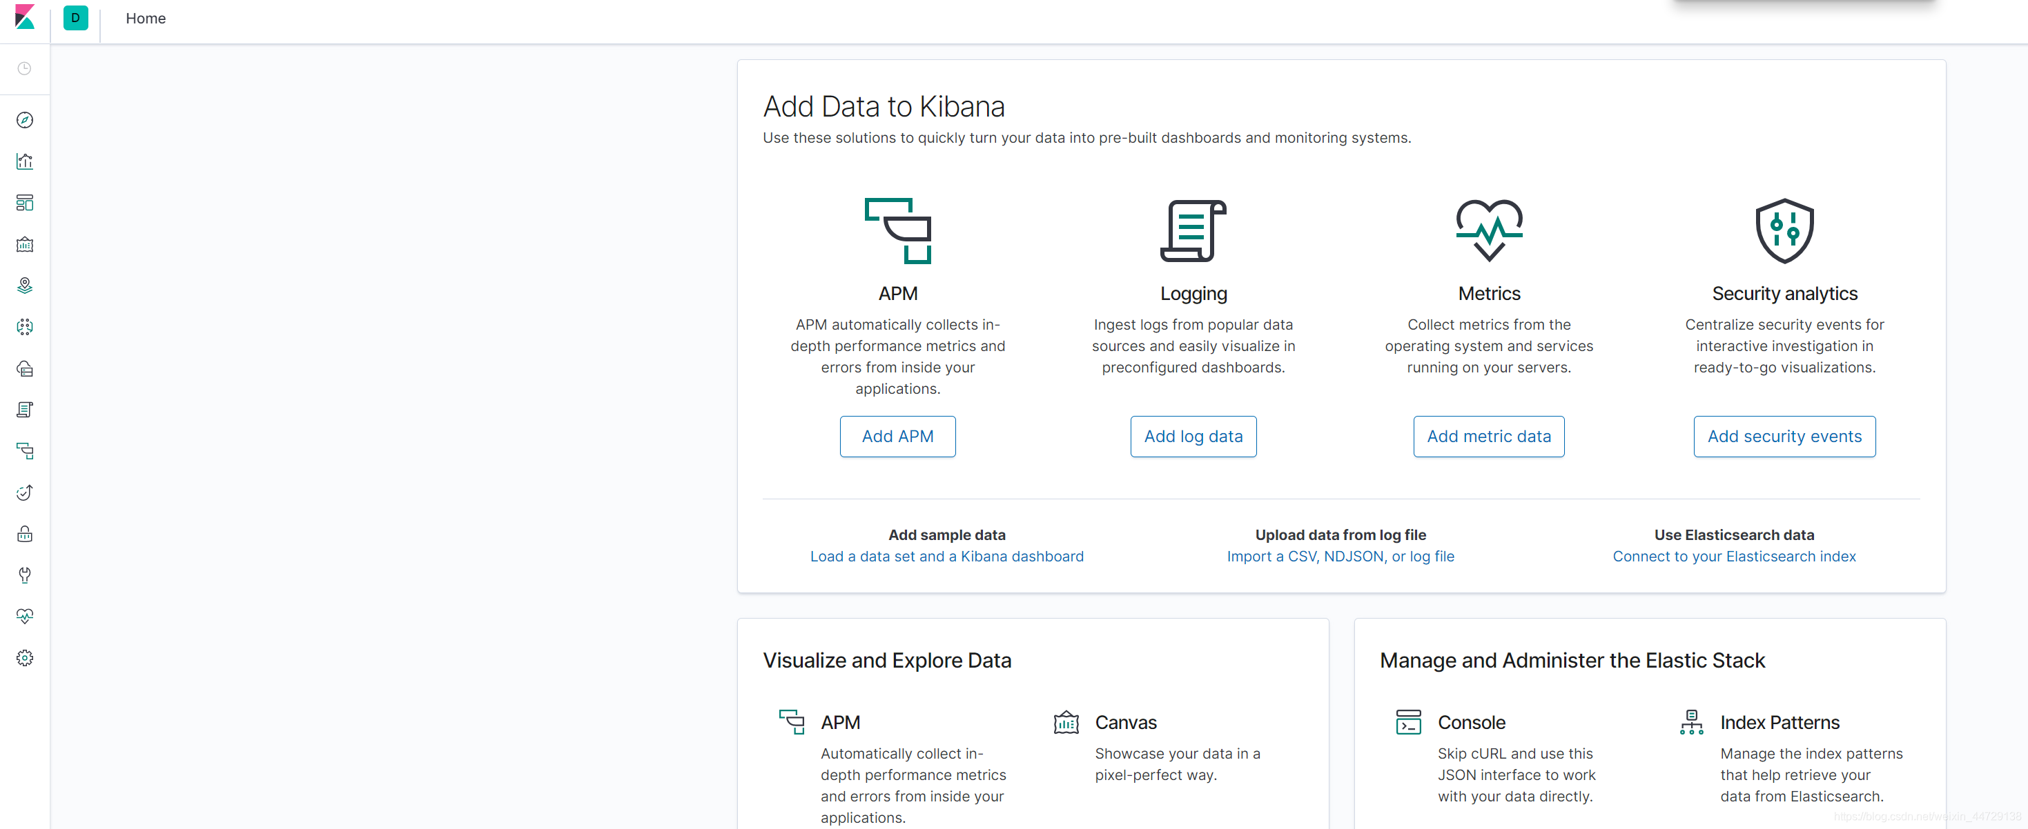Open Uptime icon in sidebar
2028x829 pixels.
24,492
